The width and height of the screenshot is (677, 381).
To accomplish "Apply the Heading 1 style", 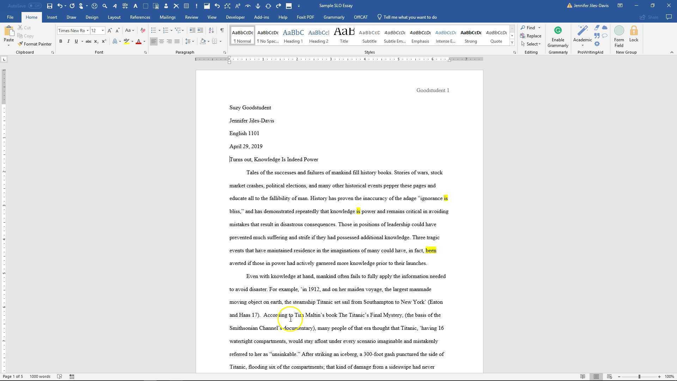I will coord(293,35).
